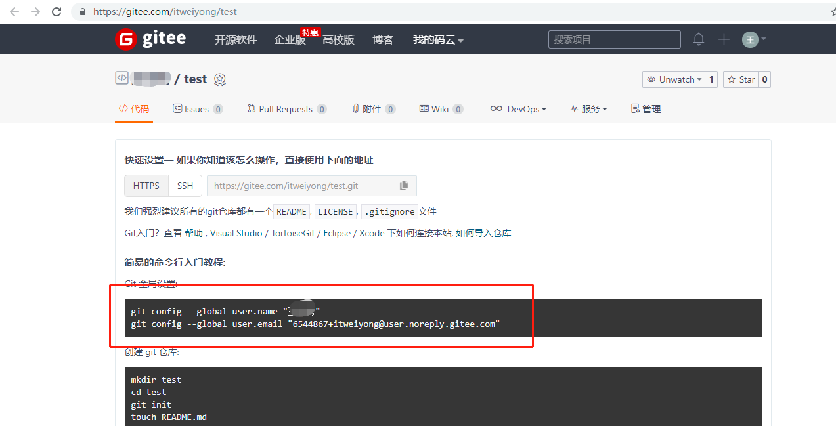Open the 我的码云 dropdown menu
This screenshot has height=426, width=836.
[x=438, y=40]
